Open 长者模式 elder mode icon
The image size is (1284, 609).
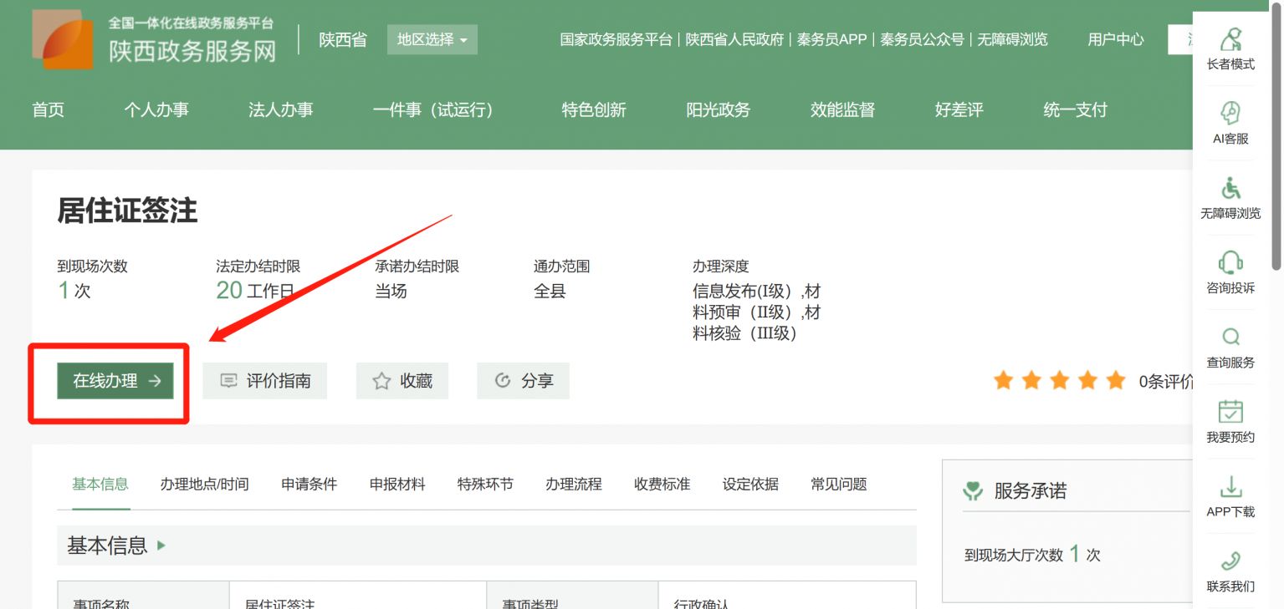(x=1230, y=39)
